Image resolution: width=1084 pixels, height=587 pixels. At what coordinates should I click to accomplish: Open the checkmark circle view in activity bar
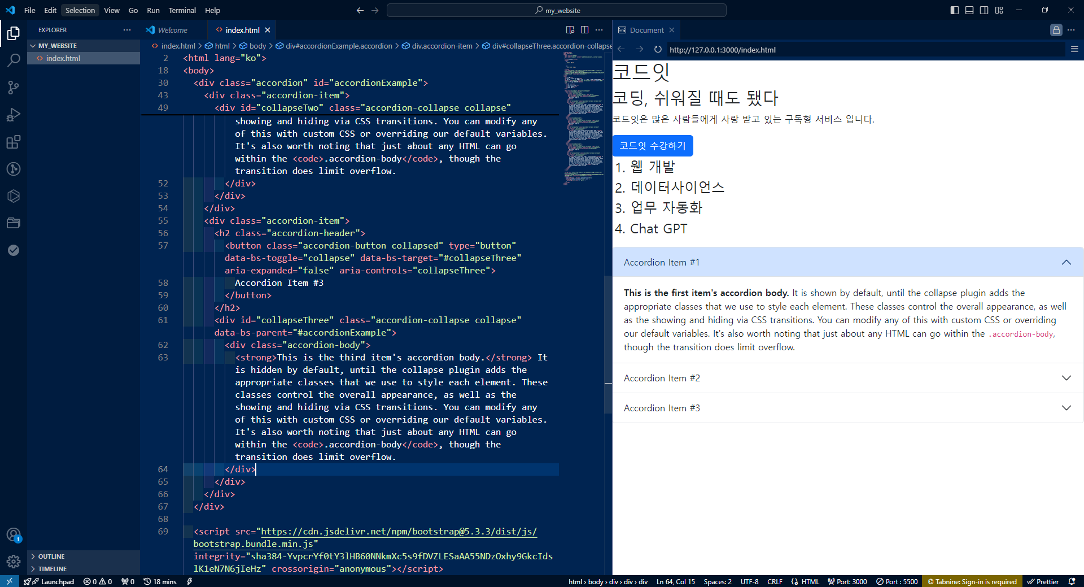click(x=14, y=250)
